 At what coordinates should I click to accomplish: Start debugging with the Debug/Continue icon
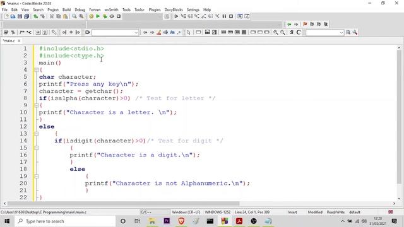(x=176, y=16)
